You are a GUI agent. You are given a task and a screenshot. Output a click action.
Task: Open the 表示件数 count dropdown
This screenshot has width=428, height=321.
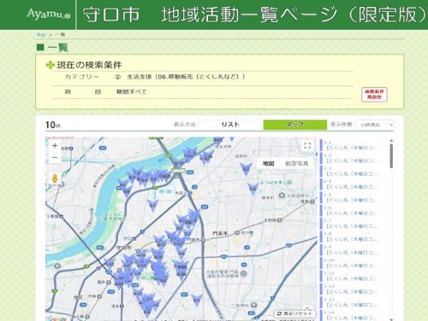375,125
